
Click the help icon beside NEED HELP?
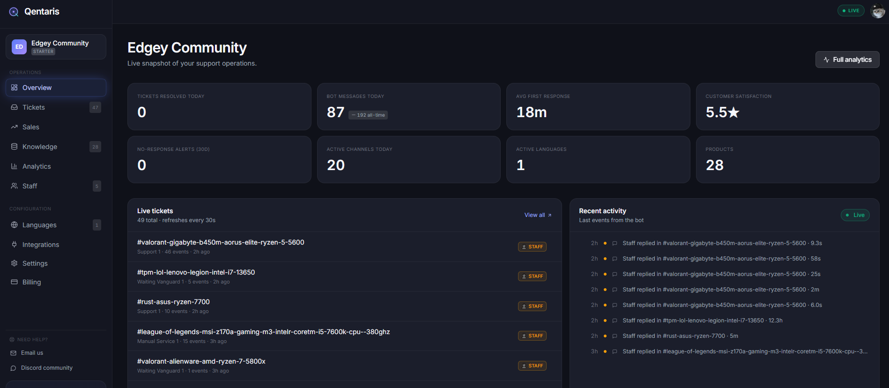click(12, 339)
